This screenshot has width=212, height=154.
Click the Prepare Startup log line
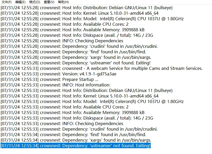coord(49,80)
